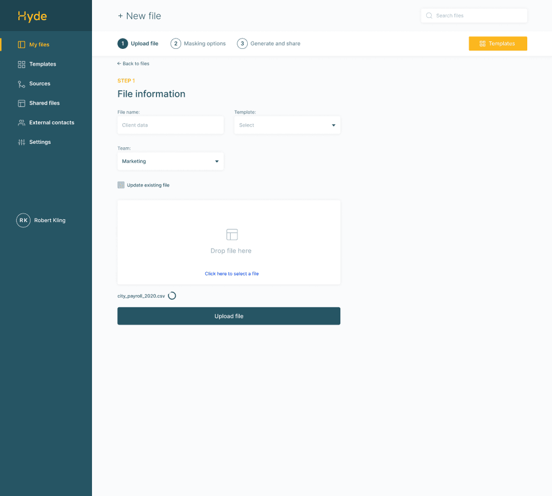Viewport: 552px width, 496px height.
Task: Click the External contacts people icon
Action: coord(21,123)
